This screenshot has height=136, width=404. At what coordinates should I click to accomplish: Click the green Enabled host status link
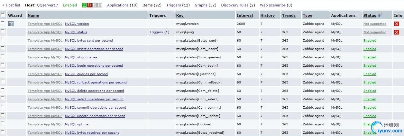pos(70,5)
